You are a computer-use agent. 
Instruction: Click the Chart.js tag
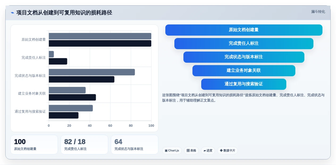[x=172, y=151]
